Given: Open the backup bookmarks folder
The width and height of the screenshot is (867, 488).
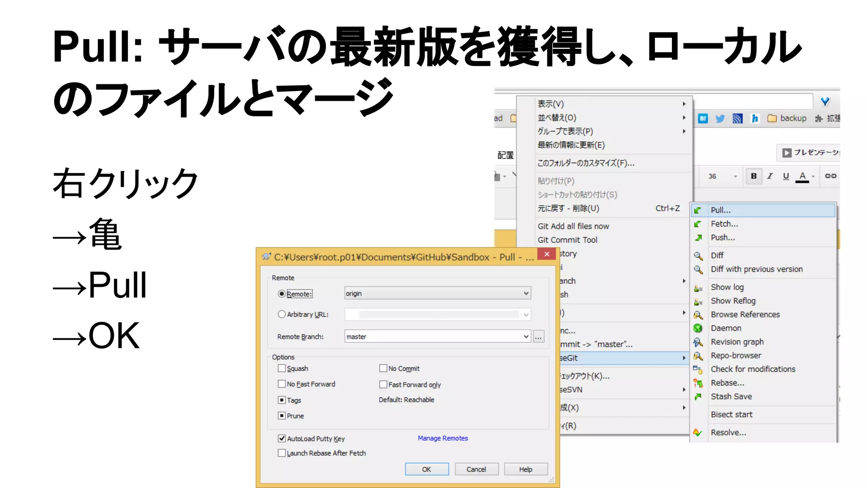Looking at the screenshot, I should (x=787, y=118).
